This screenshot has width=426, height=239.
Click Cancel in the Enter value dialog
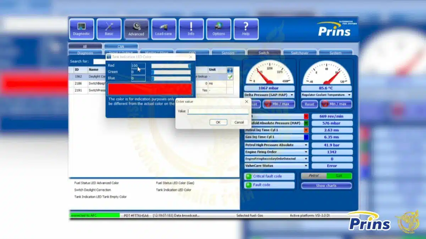click(239, 122)
